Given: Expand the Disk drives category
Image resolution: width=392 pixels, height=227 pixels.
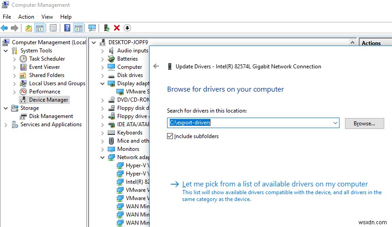Looking at the screenshot, I should (102, 76).
